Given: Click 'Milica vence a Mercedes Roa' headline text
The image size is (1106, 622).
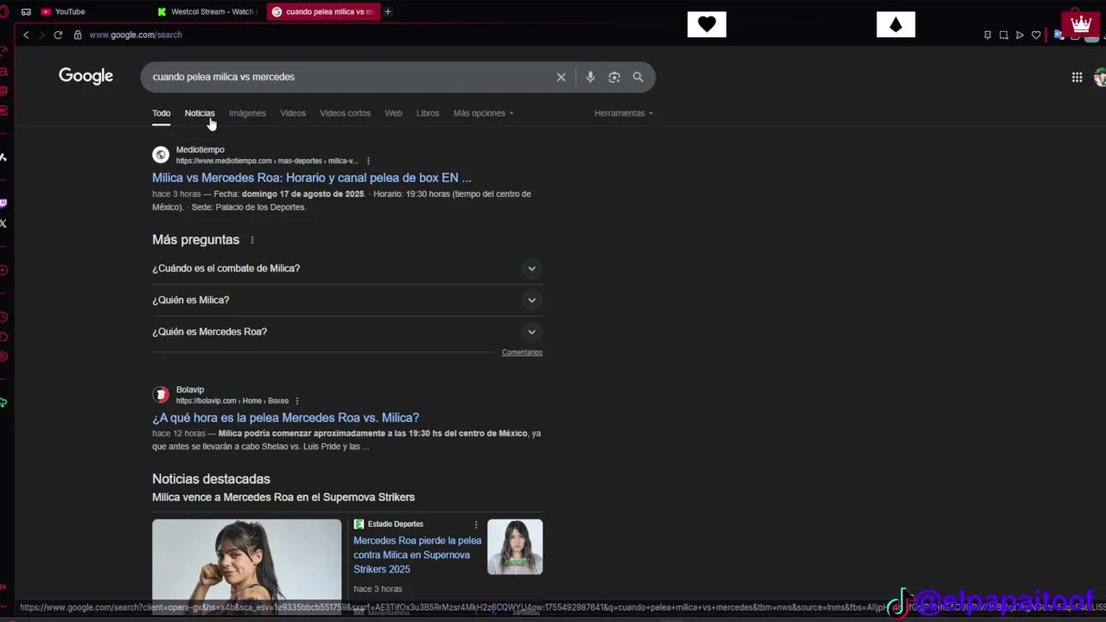Looking at the screenshot, I should (x=283, y=498).
